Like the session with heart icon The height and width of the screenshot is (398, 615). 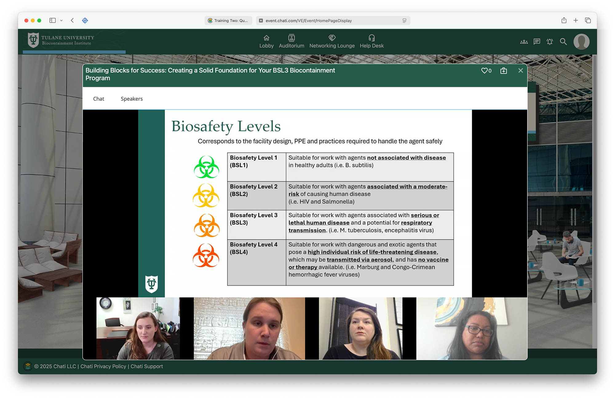click(x=484, y=71)
